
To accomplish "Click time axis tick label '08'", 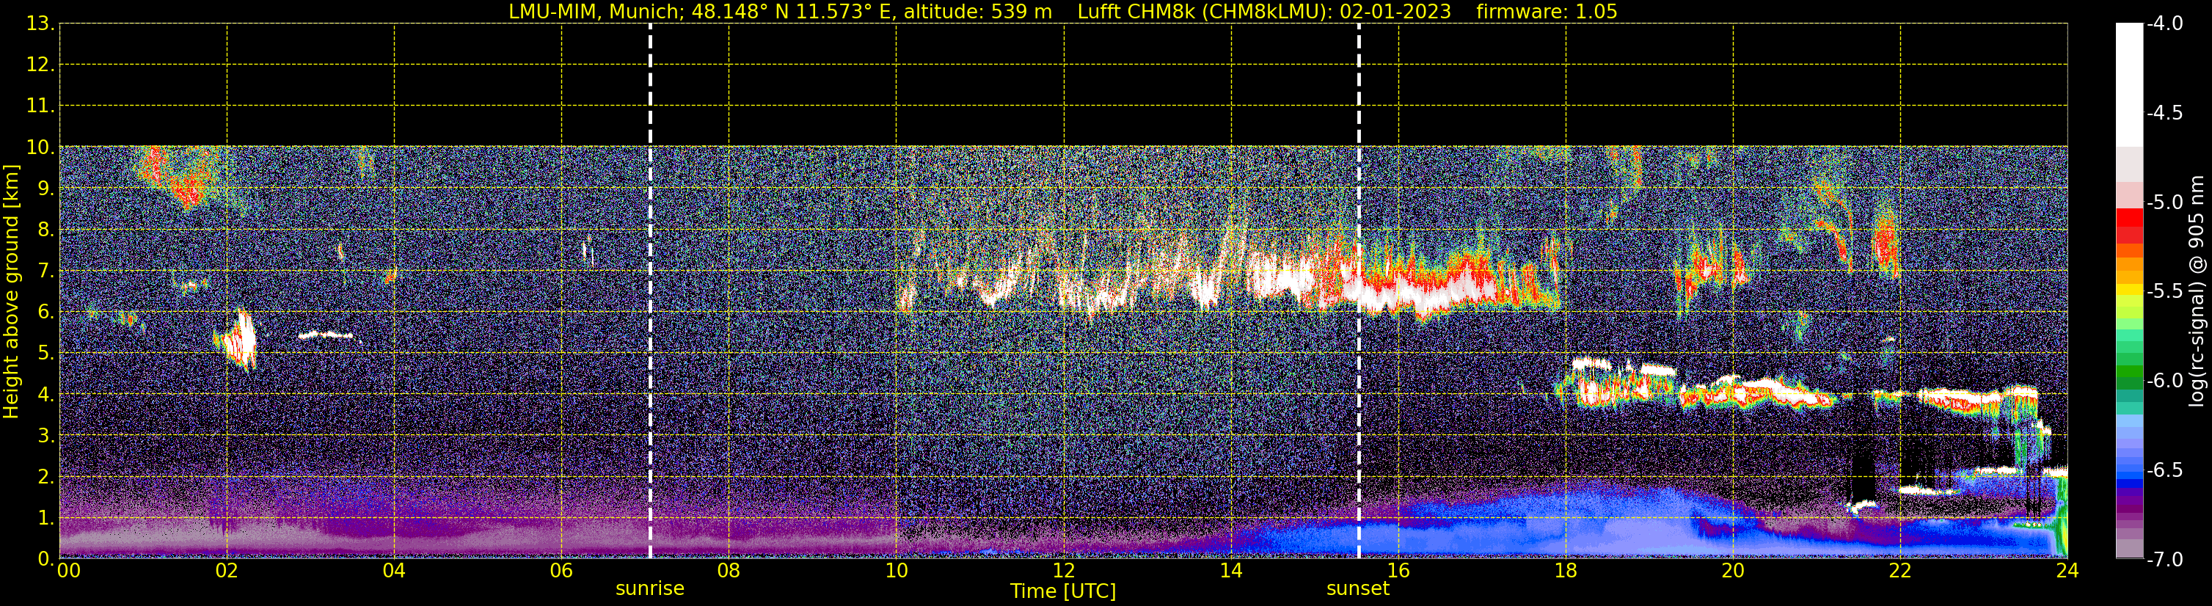I will pyautogui.click(x=729, y=571).
